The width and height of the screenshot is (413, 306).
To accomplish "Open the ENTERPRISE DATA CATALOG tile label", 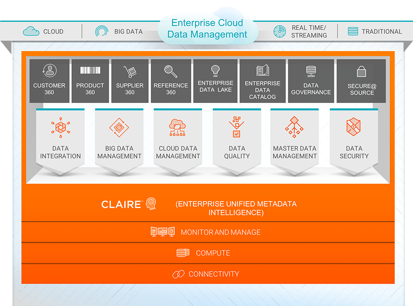I will (262, 90).
